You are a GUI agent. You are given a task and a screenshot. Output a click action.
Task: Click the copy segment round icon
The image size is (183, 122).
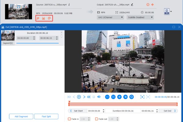point(125,97)
